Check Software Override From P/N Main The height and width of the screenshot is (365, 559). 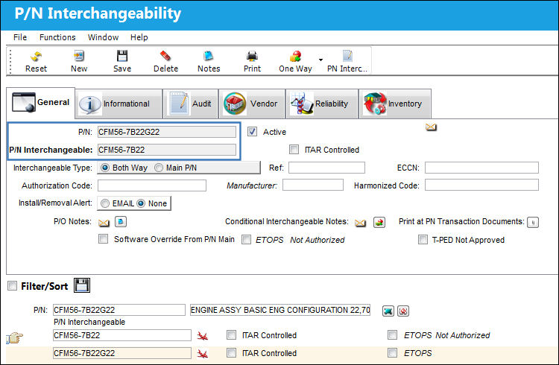pos(103,239)
